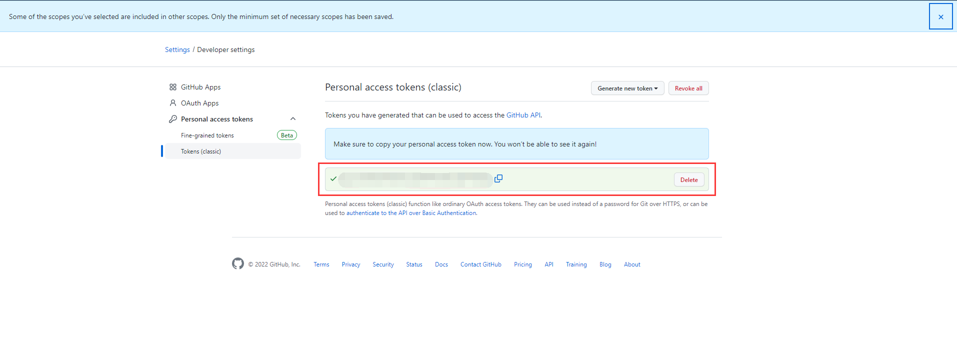The width and height of the screenshot is (957, 350).
Task: Open Training link in footer
Action: click(576, 264)
